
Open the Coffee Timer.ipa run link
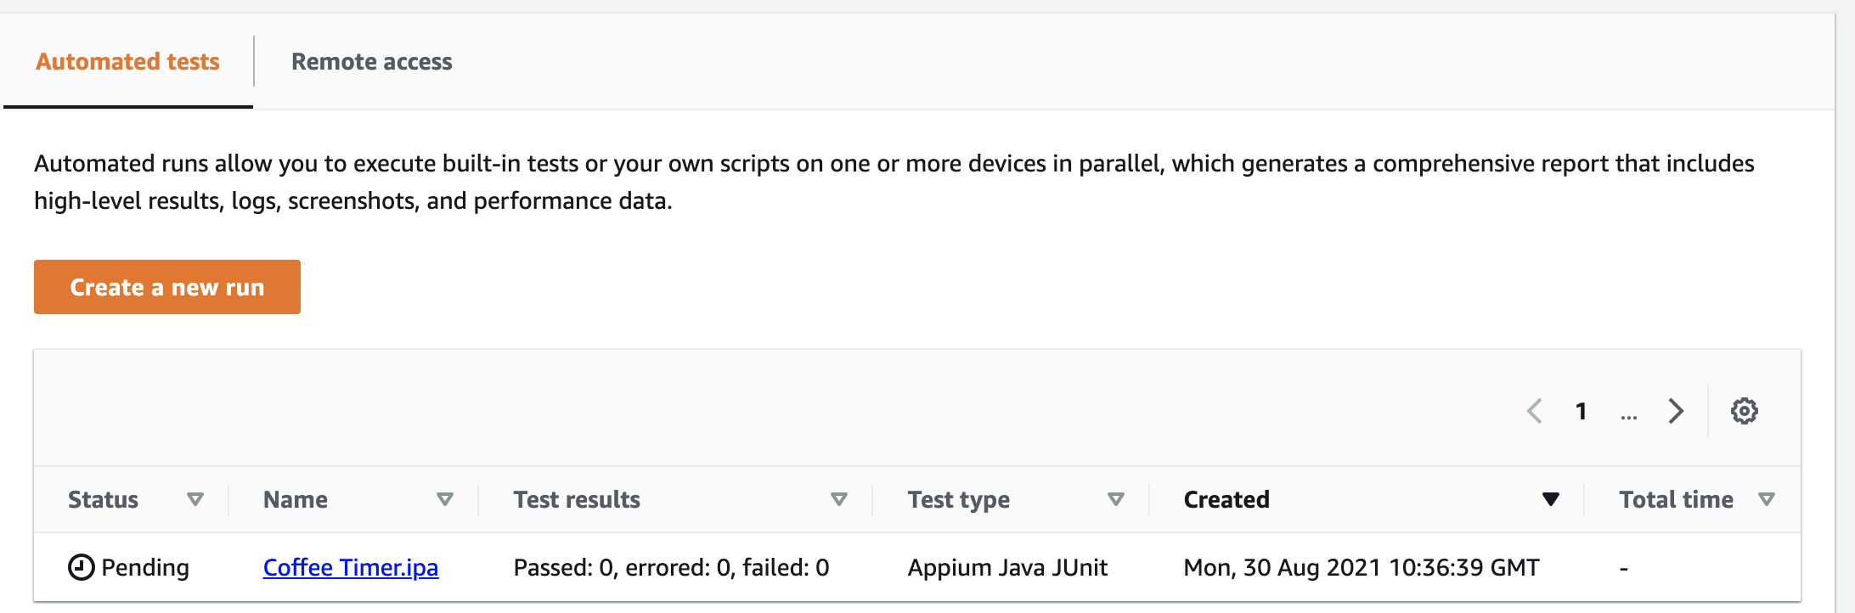click(x=350, y=567)
